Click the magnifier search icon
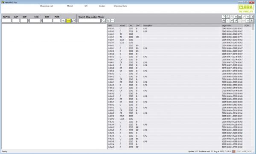This screenshot has height=154, width=256. [x=104, y=21]
